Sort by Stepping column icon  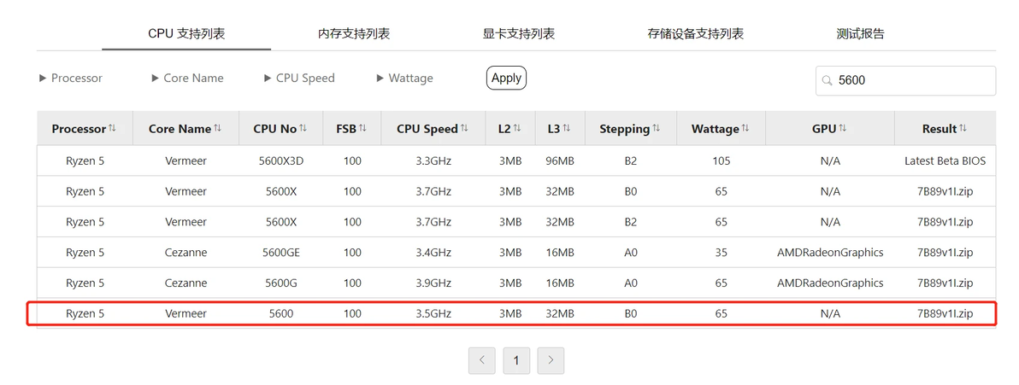[x=657, y=129]
